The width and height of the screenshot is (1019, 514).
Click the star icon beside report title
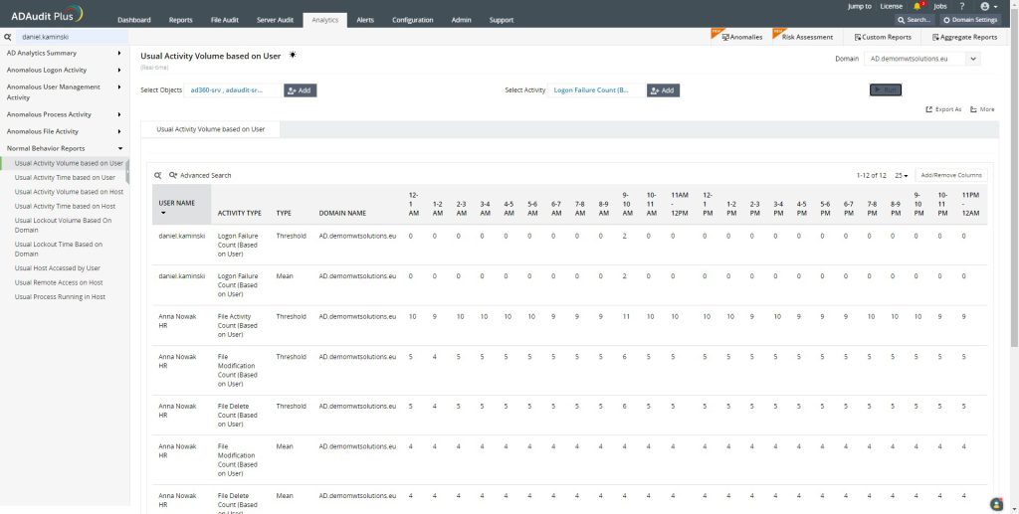pyautogui.click(x=293, y=56)
